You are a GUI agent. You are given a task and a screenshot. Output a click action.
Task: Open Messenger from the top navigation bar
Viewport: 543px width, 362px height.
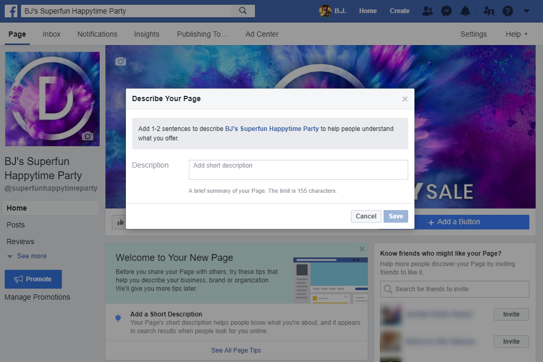pyautogui.click(x=446, y=10)
